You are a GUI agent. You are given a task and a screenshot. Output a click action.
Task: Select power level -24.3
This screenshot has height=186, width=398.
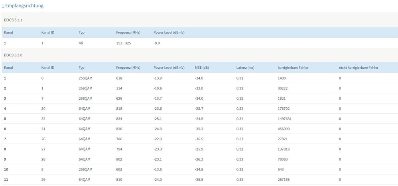pyautogui.click(x=158, y=129)
